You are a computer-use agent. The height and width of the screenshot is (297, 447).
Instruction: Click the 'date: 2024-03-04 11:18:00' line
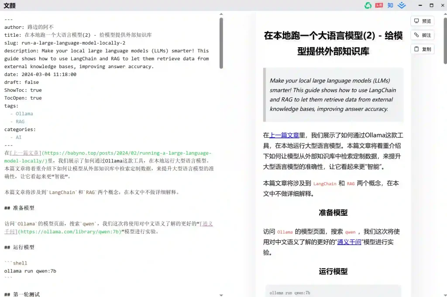(x=40, y=74)
